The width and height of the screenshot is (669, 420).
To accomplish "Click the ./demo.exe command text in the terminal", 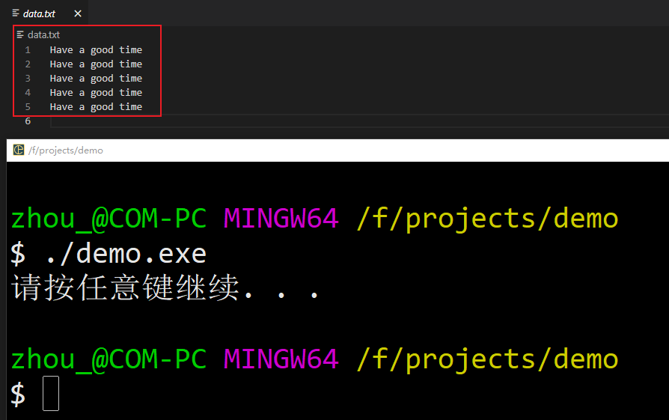I will [x=126, y=254].
